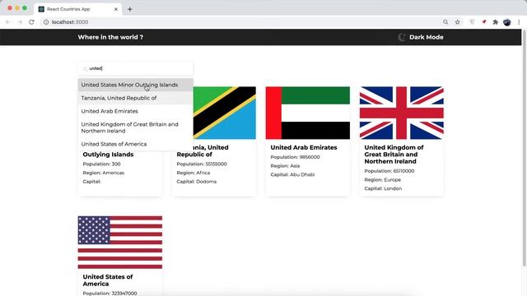Pick United States of America suggestion

(135, 144)
